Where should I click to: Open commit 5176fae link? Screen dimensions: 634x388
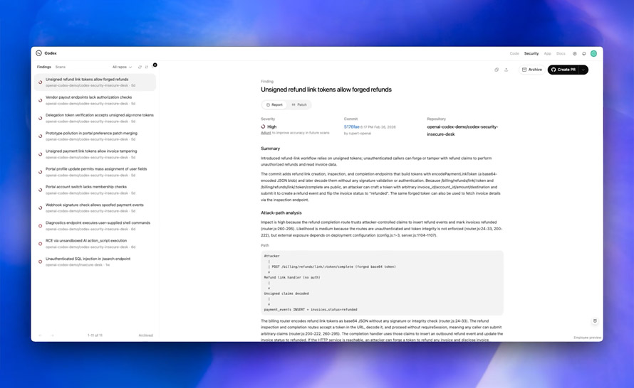352,127
